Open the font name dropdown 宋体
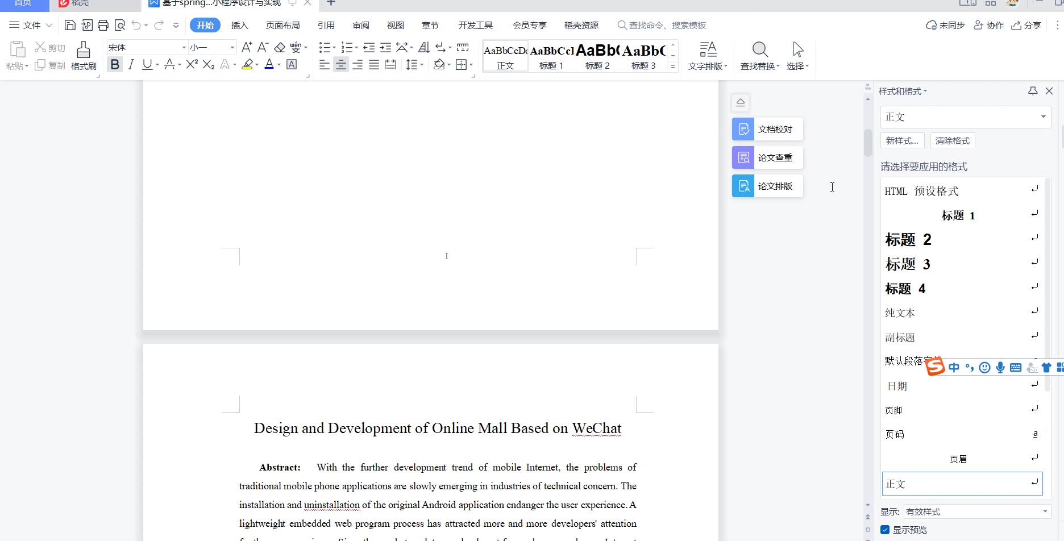1064x541 pixels. point(184,47)
